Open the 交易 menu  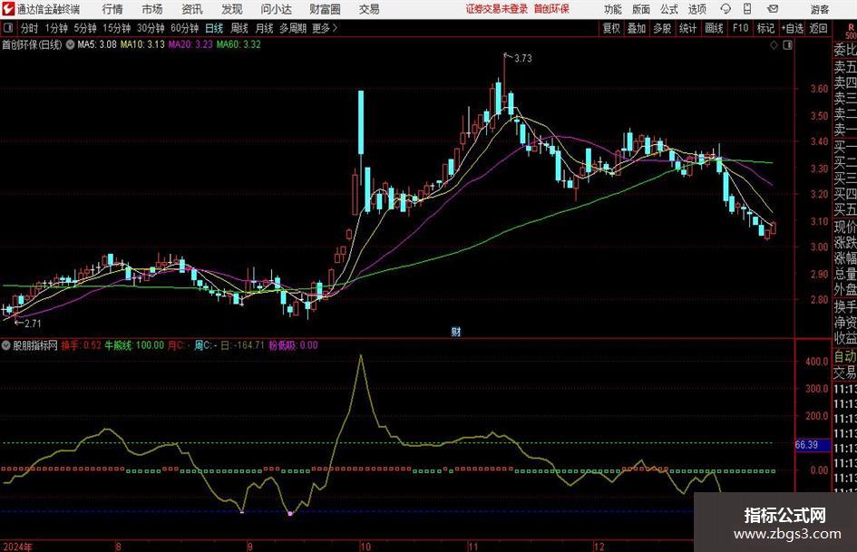[x=369, y=9]
